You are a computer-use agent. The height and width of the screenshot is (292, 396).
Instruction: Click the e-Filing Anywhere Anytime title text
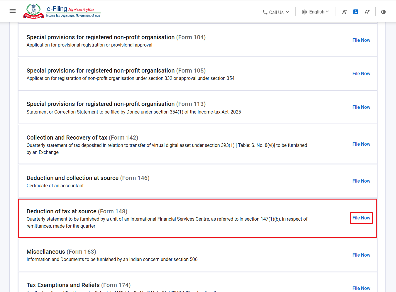pos(70,9)
